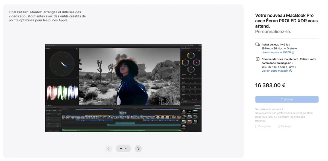Click the Enregistrer link
Viewport: 328px width, 161px height.
pyautogui.click(x=263, y=126)
